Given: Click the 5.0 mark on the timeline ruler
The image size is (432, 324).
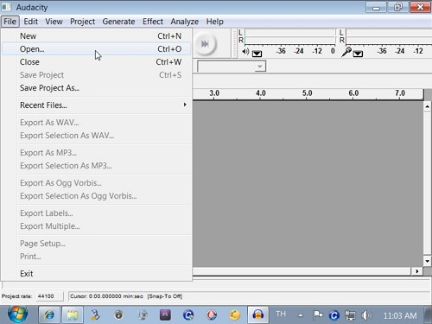Looking at the screenshot, I should (x=307, y=93).
